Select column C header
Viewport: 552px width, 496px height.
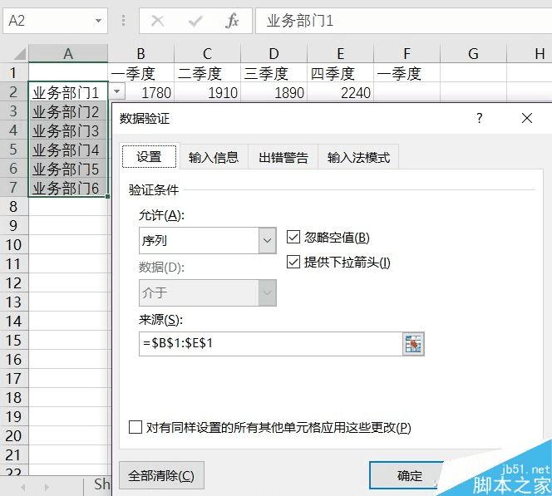[x=207, y=54]
